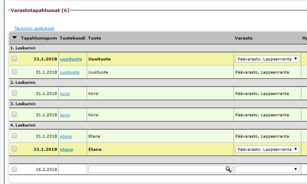Screen dimensions: 307x184
Task: Click the Tuote column header
Action: [x=94, y=38]
